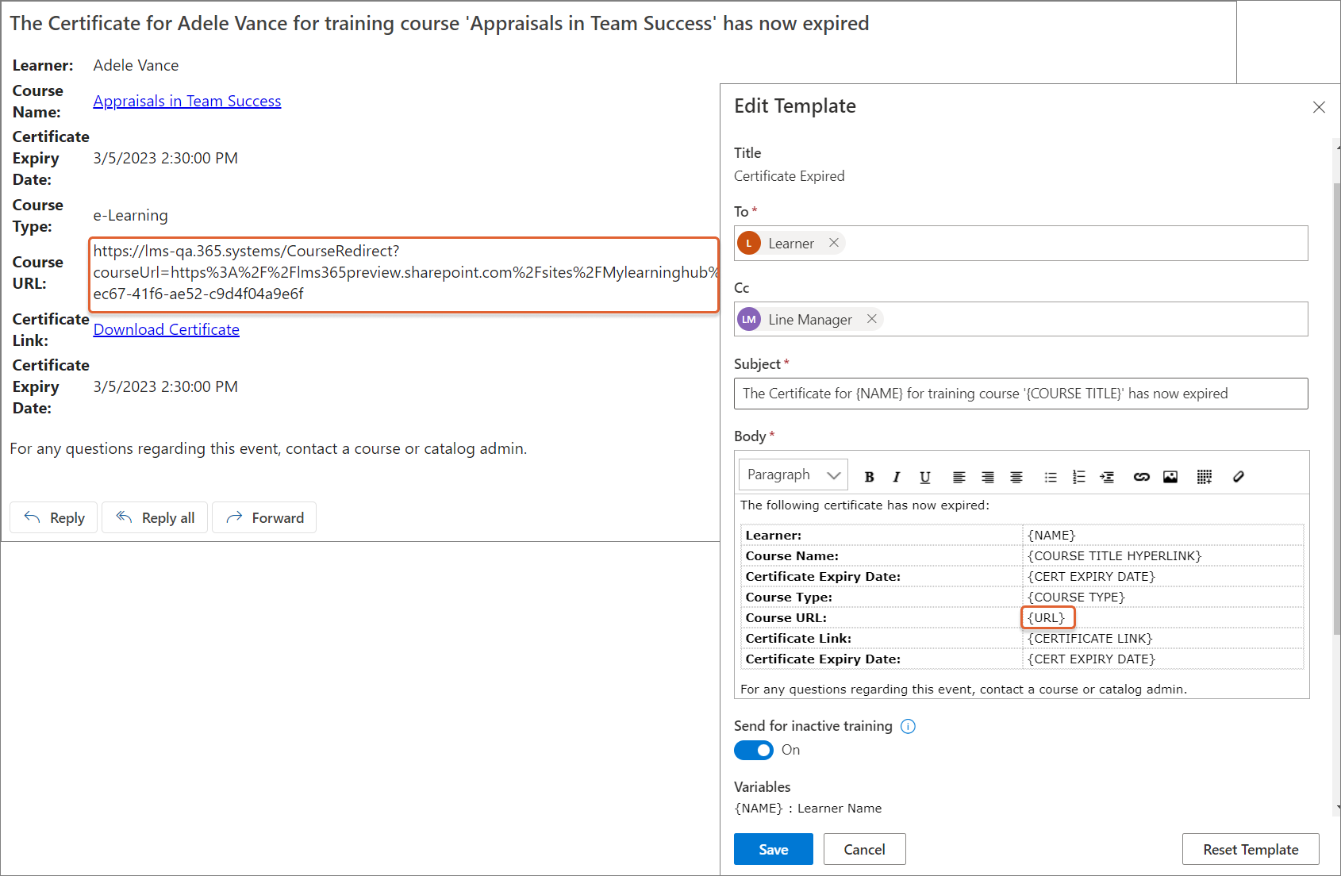Click the Save button
Screen dimensions: 1341x876
[773, 849]
